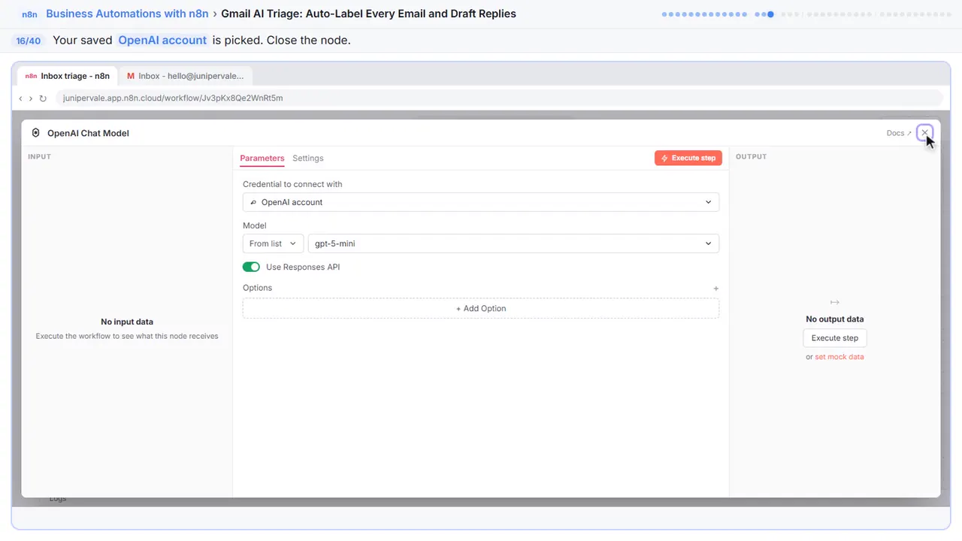Click Execute step in the output panel

point(835,338)
